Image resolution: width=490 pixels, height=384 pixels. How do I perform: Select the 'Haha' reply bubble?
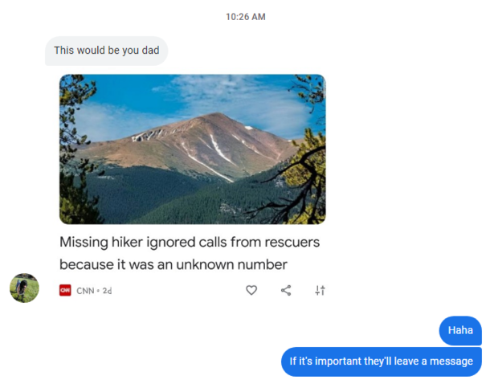tap(460, 330)
